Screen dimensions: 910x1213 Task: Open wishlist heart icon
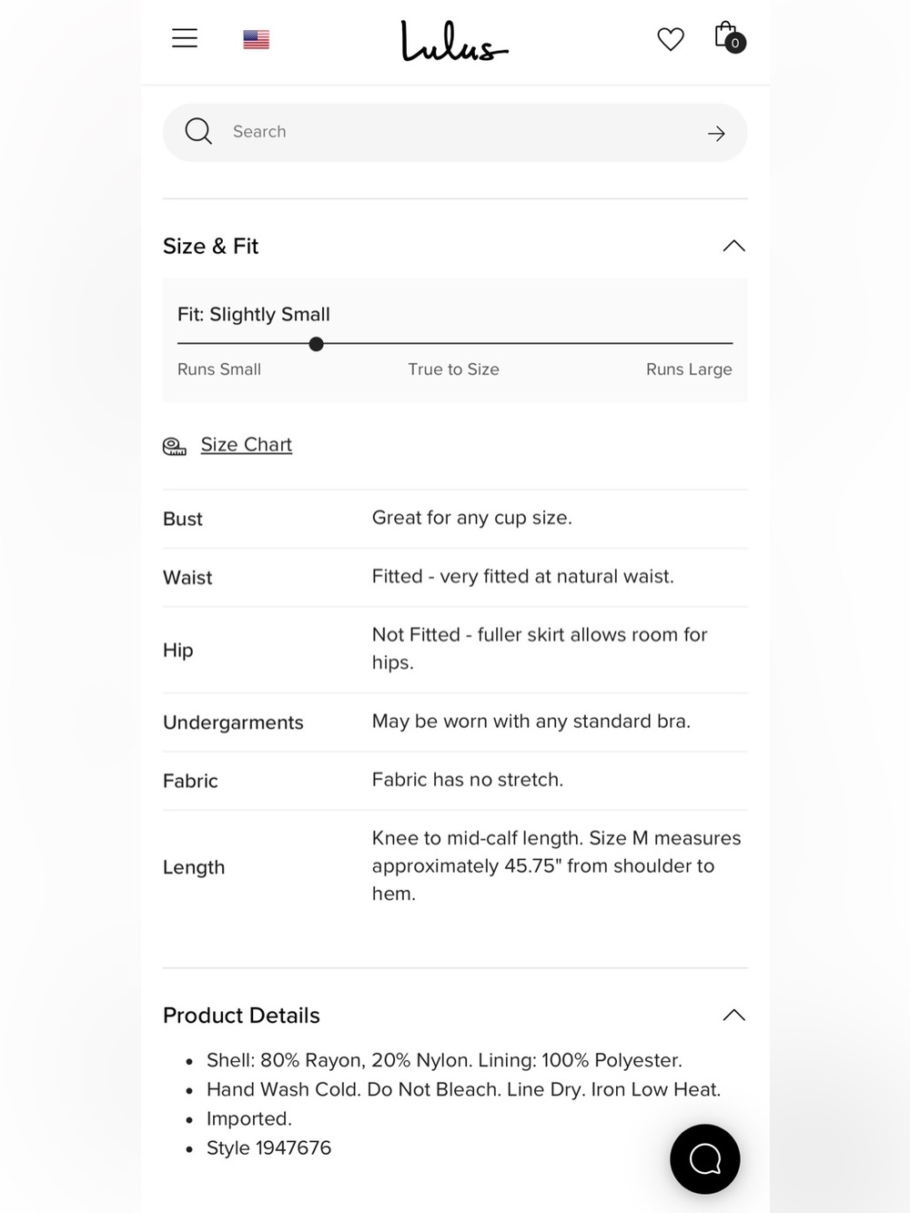[x=671, y=39]
